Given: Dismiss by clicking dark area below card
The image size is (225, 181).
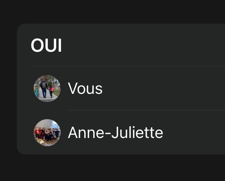Looking at the screenshot, I should (x=112, y=168).
